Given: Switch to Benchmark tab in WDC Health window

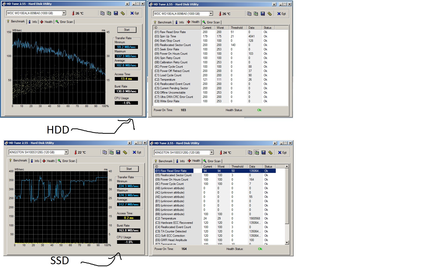Looking at the screenshot, I should (x=163, y=22).
